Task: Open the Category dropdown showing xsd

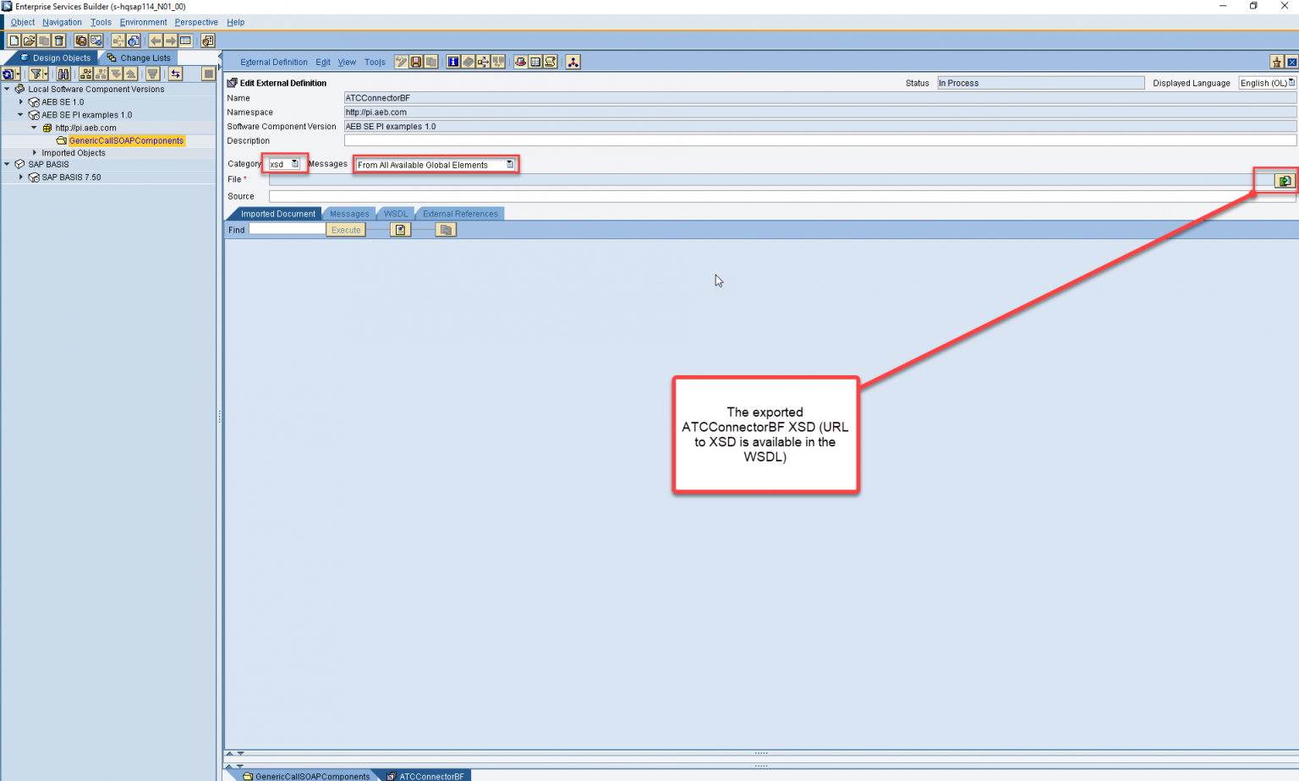Action: point(293,163)
